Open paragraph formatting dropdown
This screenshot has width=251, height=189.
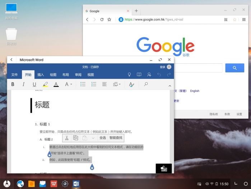(x=117, y=84)
